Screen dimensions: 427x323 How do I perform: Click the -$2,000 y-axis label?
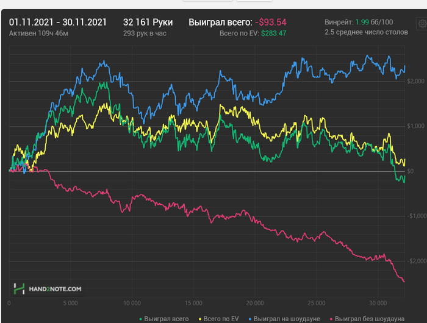[x=417, y=261]
